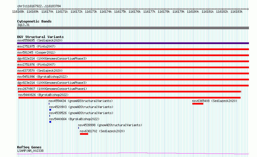Viewport: 257px width, 157px height.
Task: Open esv2751976 (Pinto2007) variant label
Action: [36, 65]
